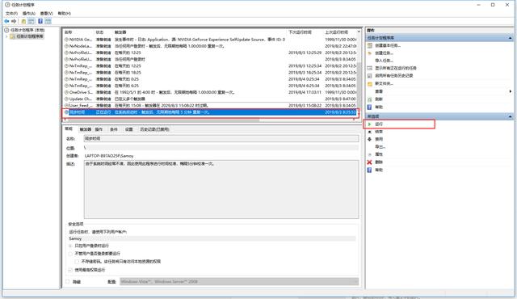Image resolution: width=517 pixels, height=299 pixels.
Task: Select 任务计划程序库 folder in the tree
Action: click(30, 36)
